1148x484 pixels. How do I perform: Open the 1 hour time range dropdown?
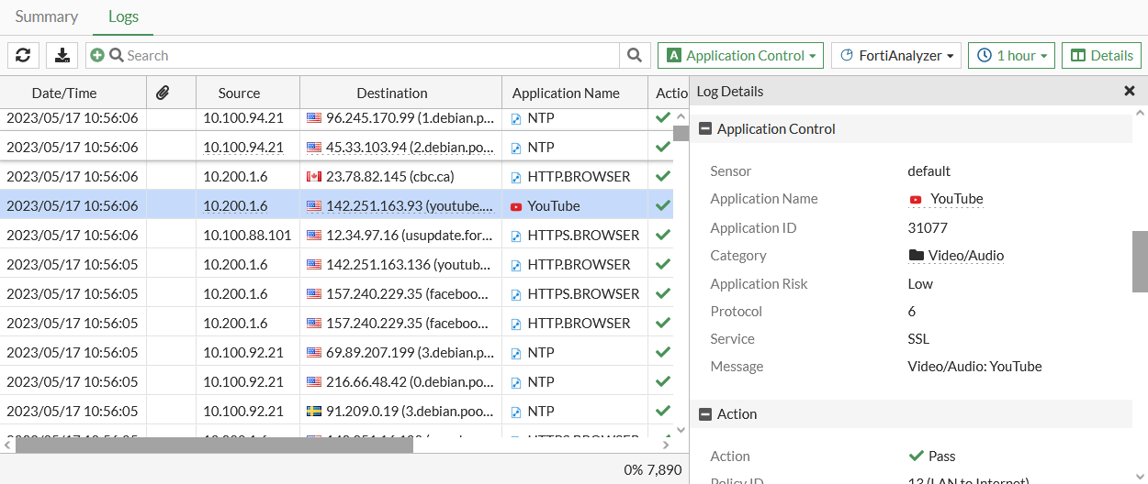pos(1011,56)
